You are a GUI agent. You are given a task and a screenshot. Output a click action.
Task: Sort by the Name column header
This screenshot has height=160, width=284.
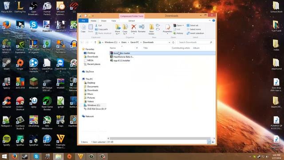pos(113,48)
